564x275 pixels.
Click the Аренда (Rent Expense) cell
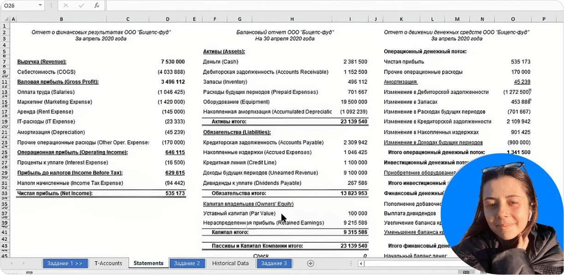tap(45, 112)
